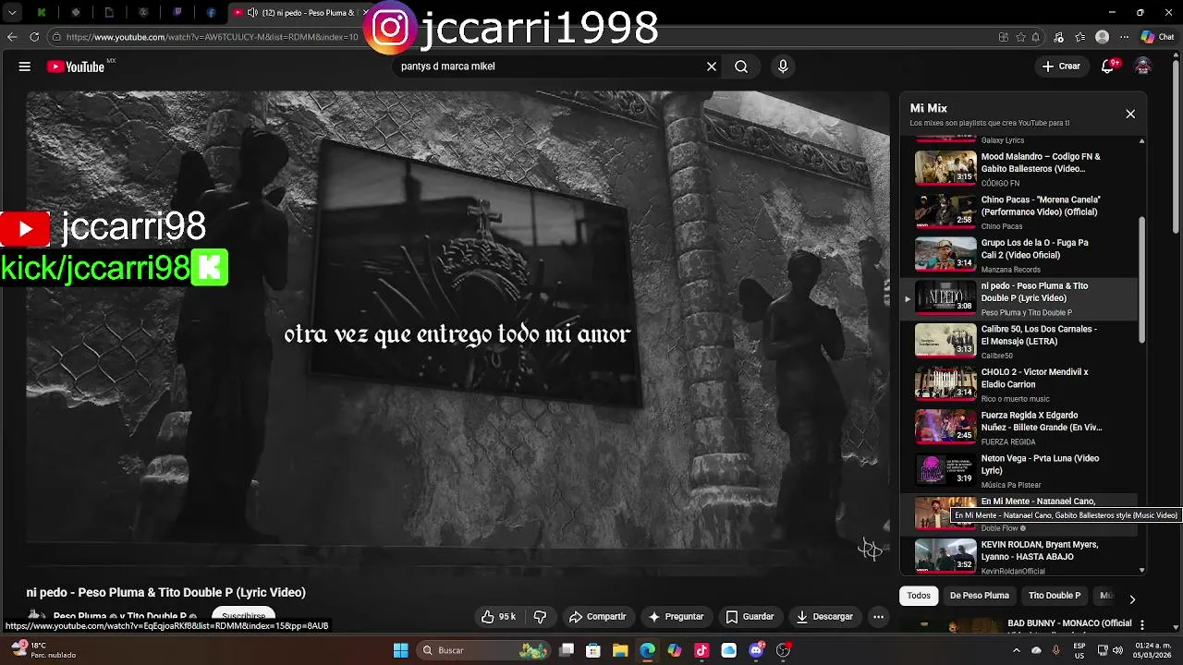
Task: Toggle the tab audio mute speaker
Action: pyautogui.click(x=252, y=13)
